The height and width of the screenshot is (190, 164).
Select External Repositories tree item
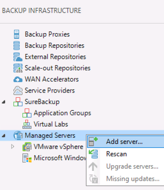click(x=55, y=57)
